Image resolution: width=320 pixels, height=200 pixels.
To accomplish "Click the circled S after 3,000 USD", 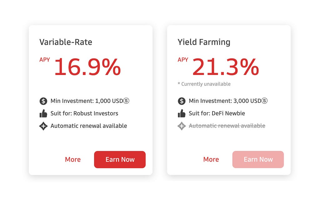I will click(264, 101).
